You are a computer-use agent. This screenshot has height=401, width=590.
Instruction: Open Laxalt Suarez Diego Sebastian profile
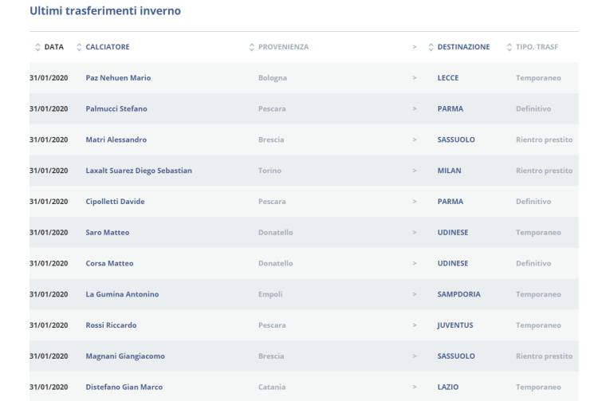139,171
